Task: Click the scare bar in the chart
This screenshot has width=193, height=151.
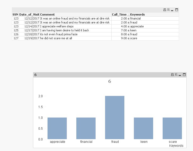Action: [x=172, y=128]
